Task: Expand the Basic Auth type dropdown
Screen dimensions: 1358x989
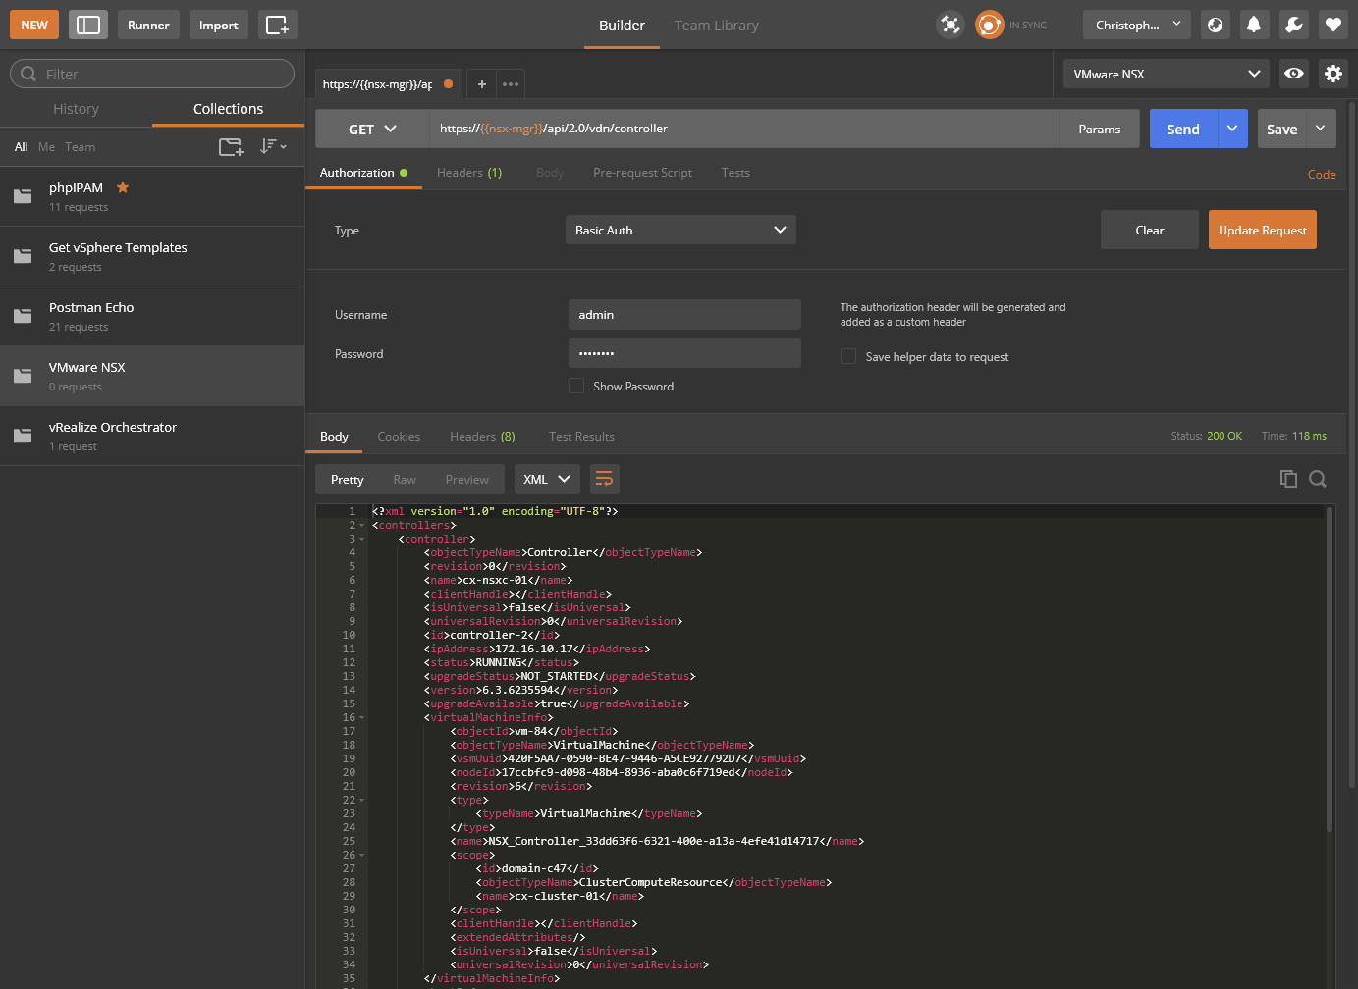Action: [680, 231]
